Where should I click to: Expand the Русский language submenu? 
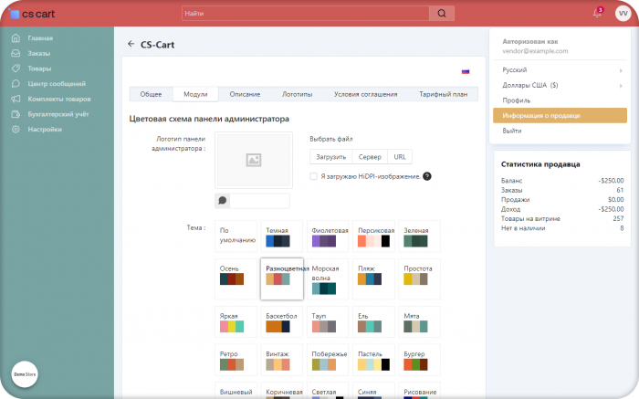pos(560,70)
